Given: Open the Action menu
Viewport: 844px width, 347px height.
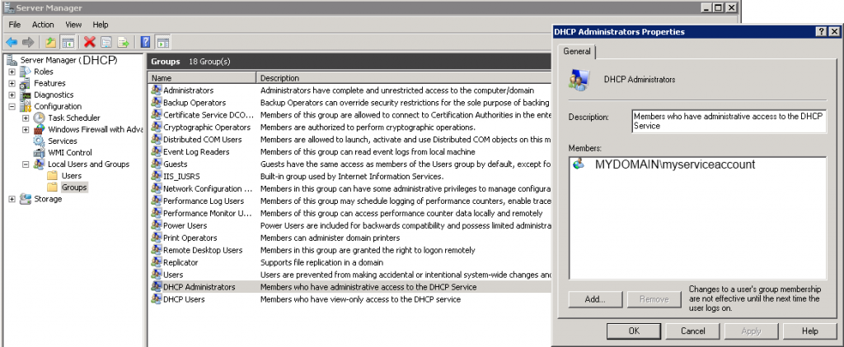Looking at the screenshot, I should [43, 25].
